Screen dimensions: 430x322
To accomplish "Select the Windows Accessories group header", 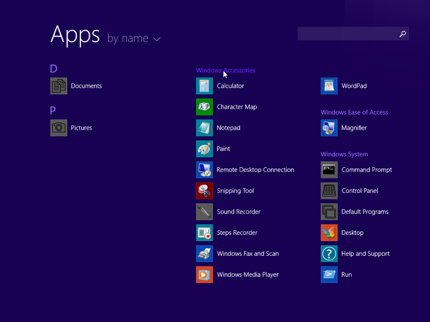I will [225, 70].
